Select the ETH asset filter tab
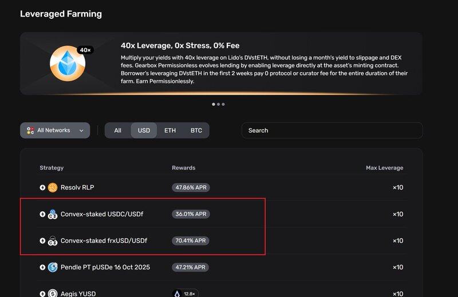 click(x=170, y=130)
